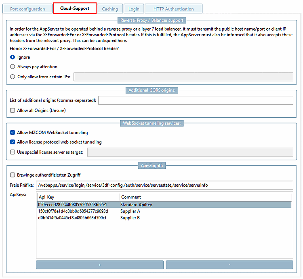This screenshot has width=303, height=279.
Task: Click the Freie Präfixe input field
Action: click(x=165, y=185)
